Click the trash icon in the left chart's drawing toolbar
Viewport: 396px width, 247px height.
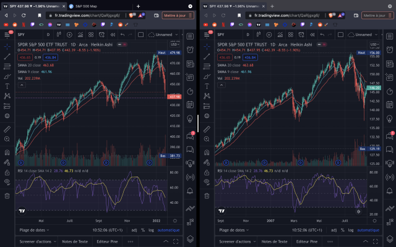tap(8, 196)
